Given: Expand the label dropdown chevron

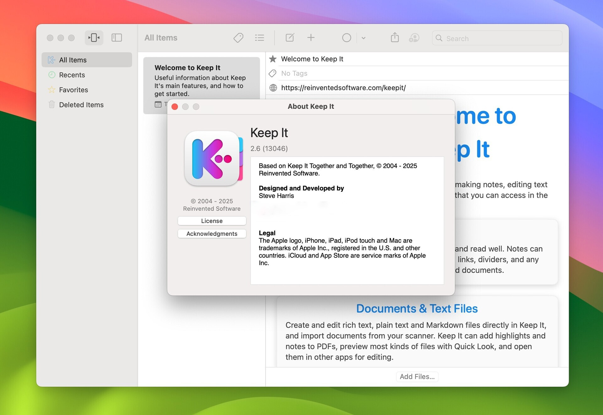Looking at the screenshot, I should coord(363,38).
